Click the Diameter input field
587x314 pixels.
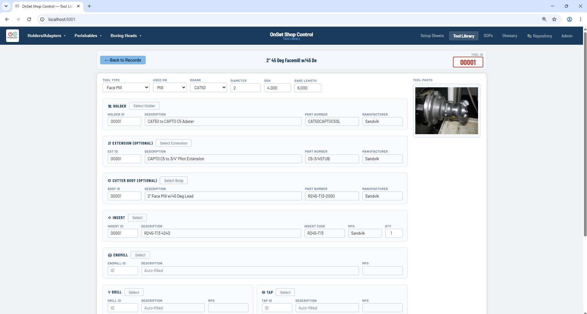245,88
